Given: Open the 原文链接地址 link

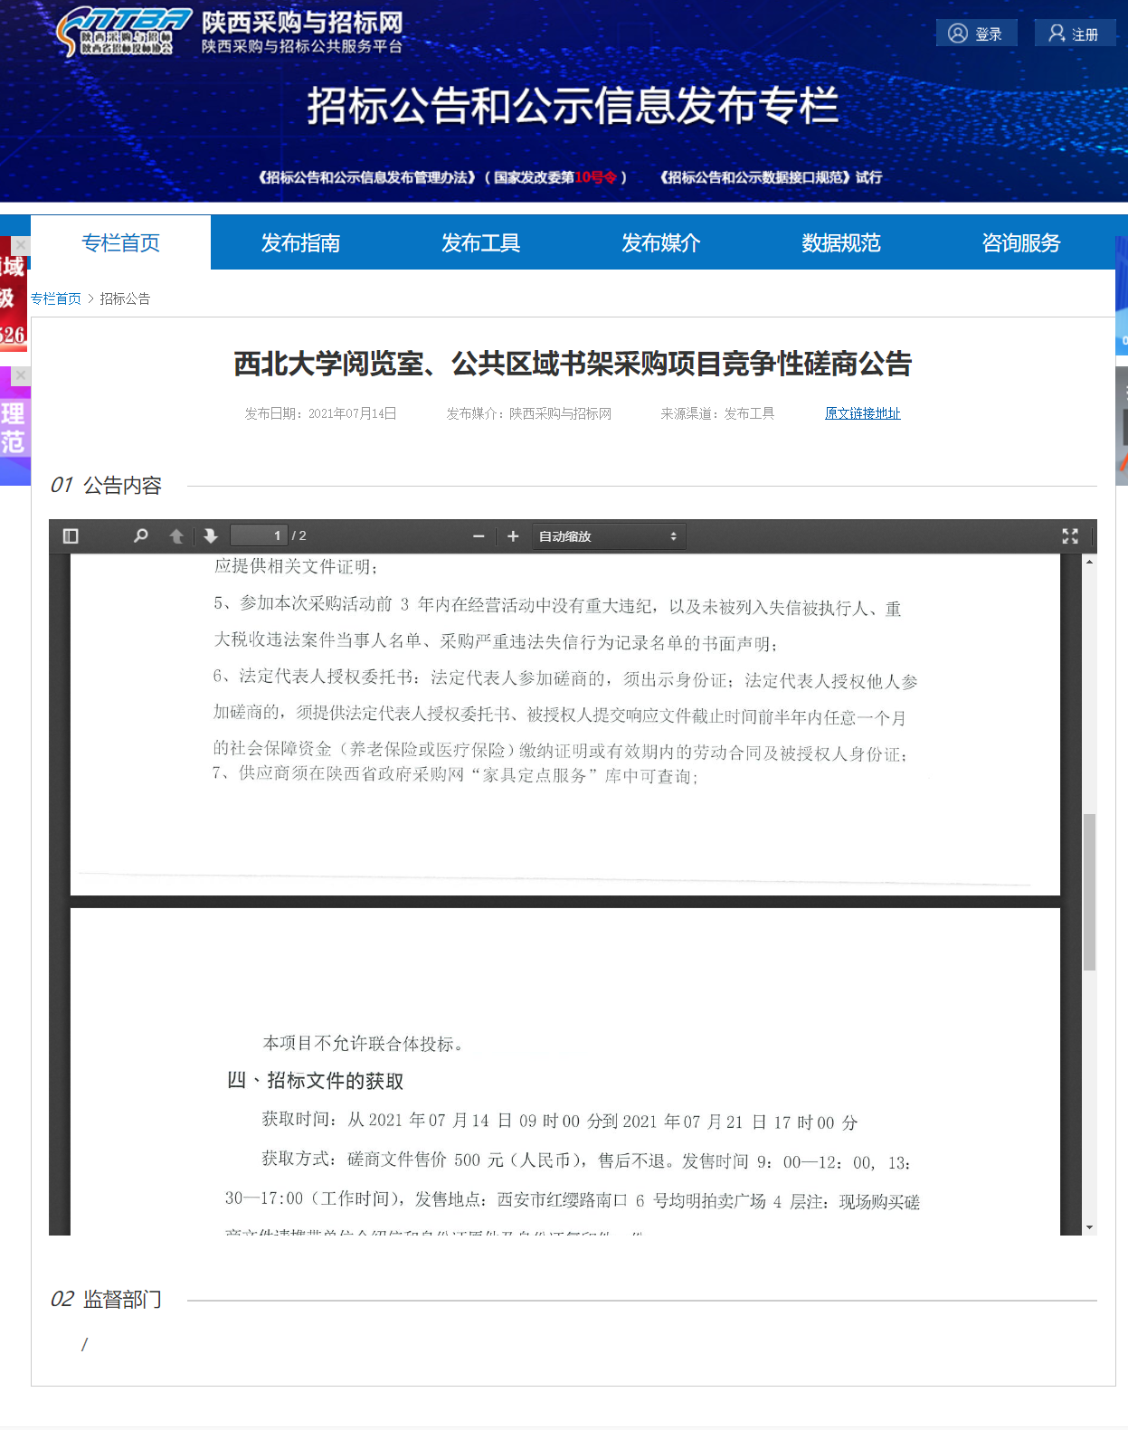Looking at the screenshot, I should pos(862,413).
